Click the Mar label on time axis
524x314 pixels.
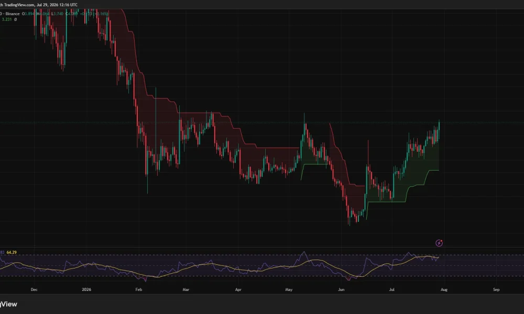(186, 289)
